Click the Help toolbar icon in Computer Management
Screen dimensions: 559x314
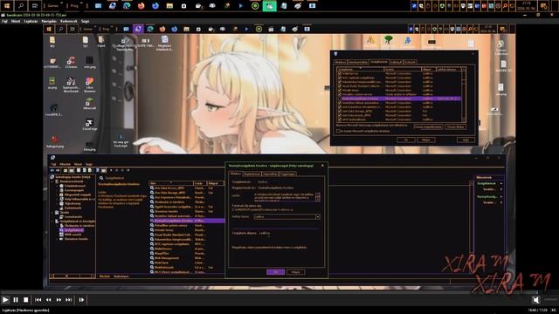pos(97,171)
